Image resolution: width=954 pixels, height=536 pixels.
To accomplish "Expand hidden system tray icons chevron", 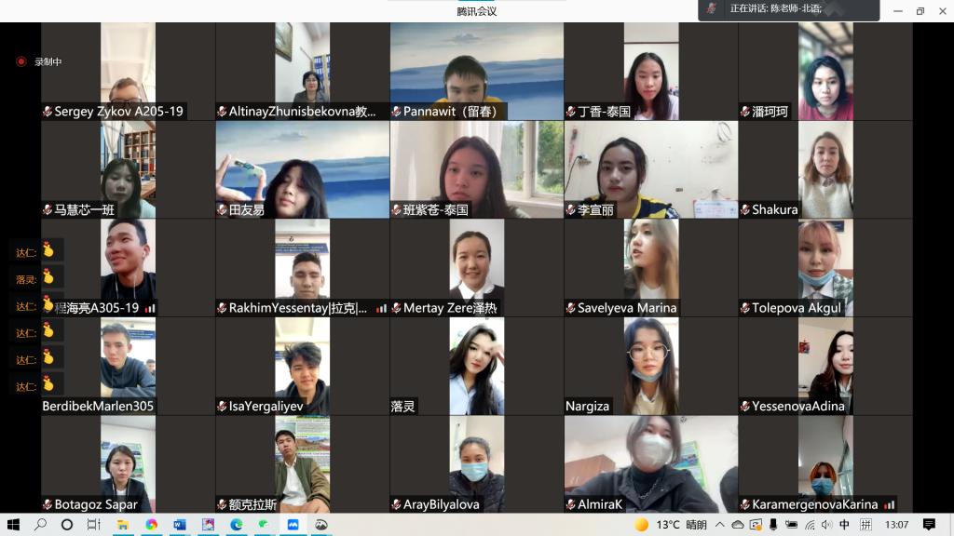I will (x=720, y=525).
